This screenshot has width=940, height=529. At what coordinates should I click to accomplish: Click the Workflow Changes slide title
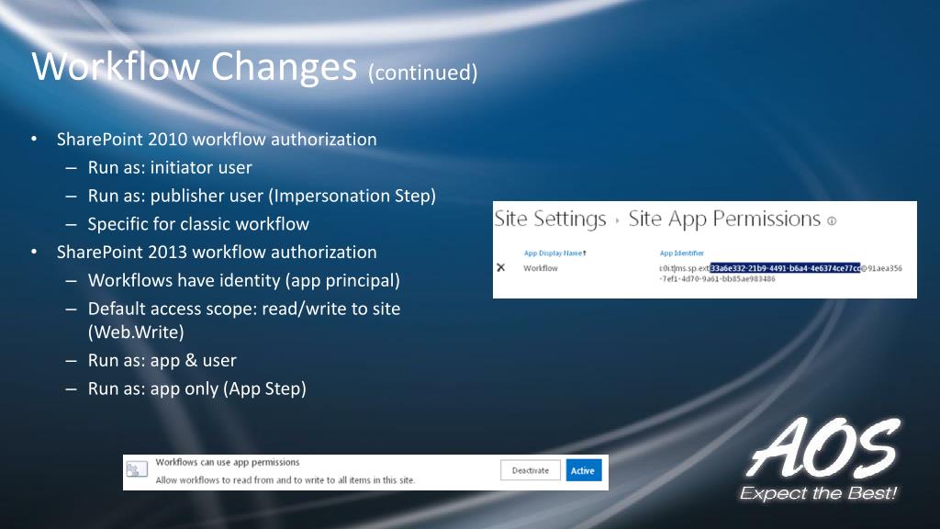pos(195,66)
